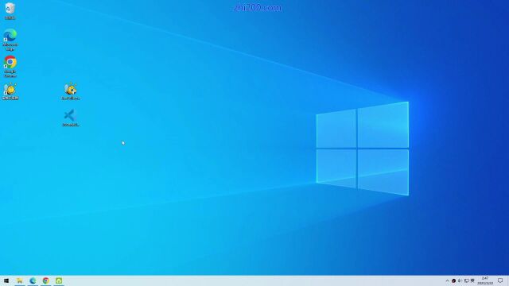This screenshot has width=509, height=286.
Task: Click the show desktop strip at the taskbar edge
Action: [x=508, y=280]
